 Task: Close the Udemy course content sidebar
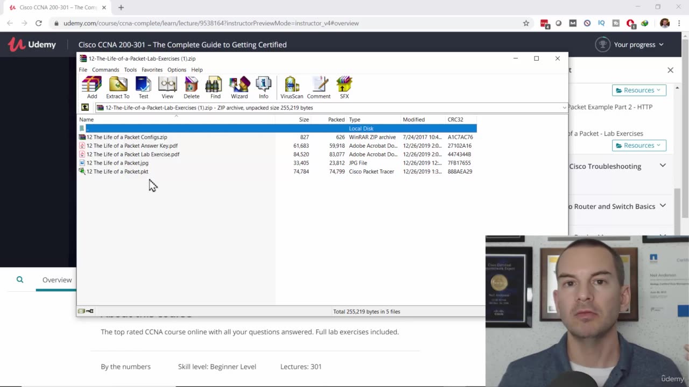tap(670, 70)
